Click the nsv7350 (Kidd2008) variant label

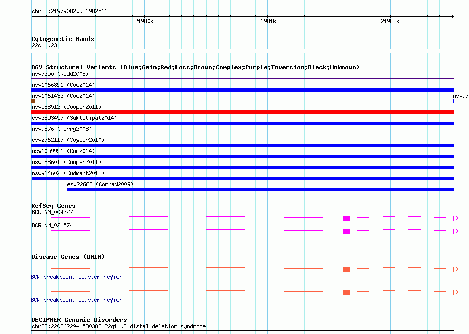pyautogui.click(x=60, y=74)
